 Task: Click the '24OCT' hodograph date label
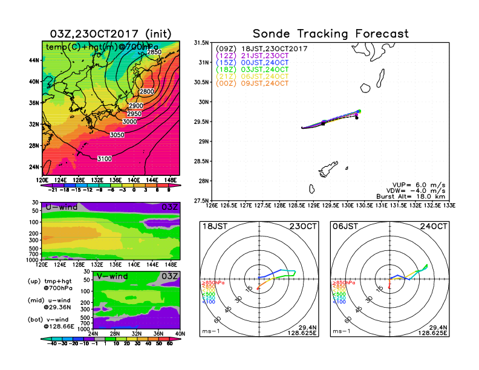pyautogui.click(x=434, y=227)
